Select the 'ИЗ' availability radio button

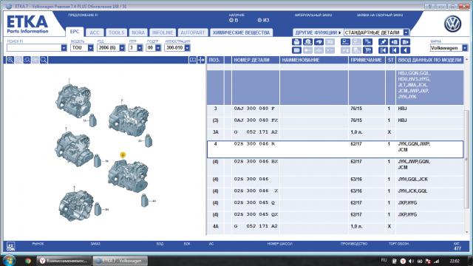(x=259, y=20)
